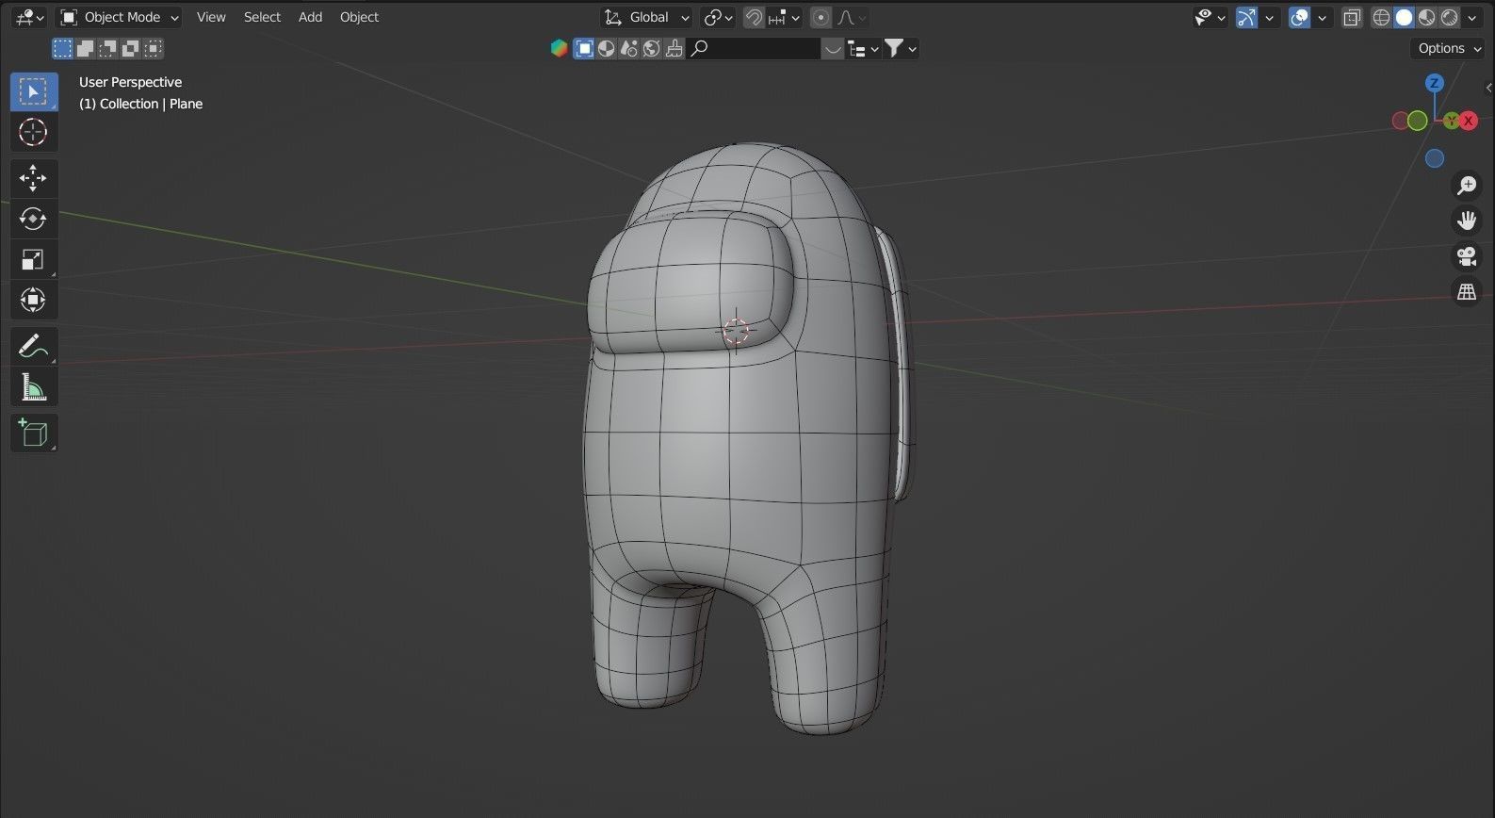Open the display mode dropdown beside filter
The image size is (1495, 818).
pos(863,48)
